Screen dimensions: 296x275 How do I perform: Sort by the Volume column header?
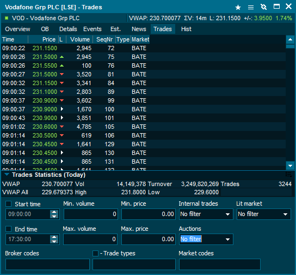79,39
